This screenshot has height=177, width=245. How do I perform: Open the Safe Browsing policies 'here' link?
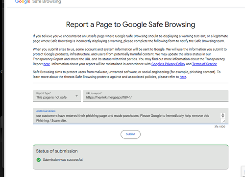click(x=183, y=77)
